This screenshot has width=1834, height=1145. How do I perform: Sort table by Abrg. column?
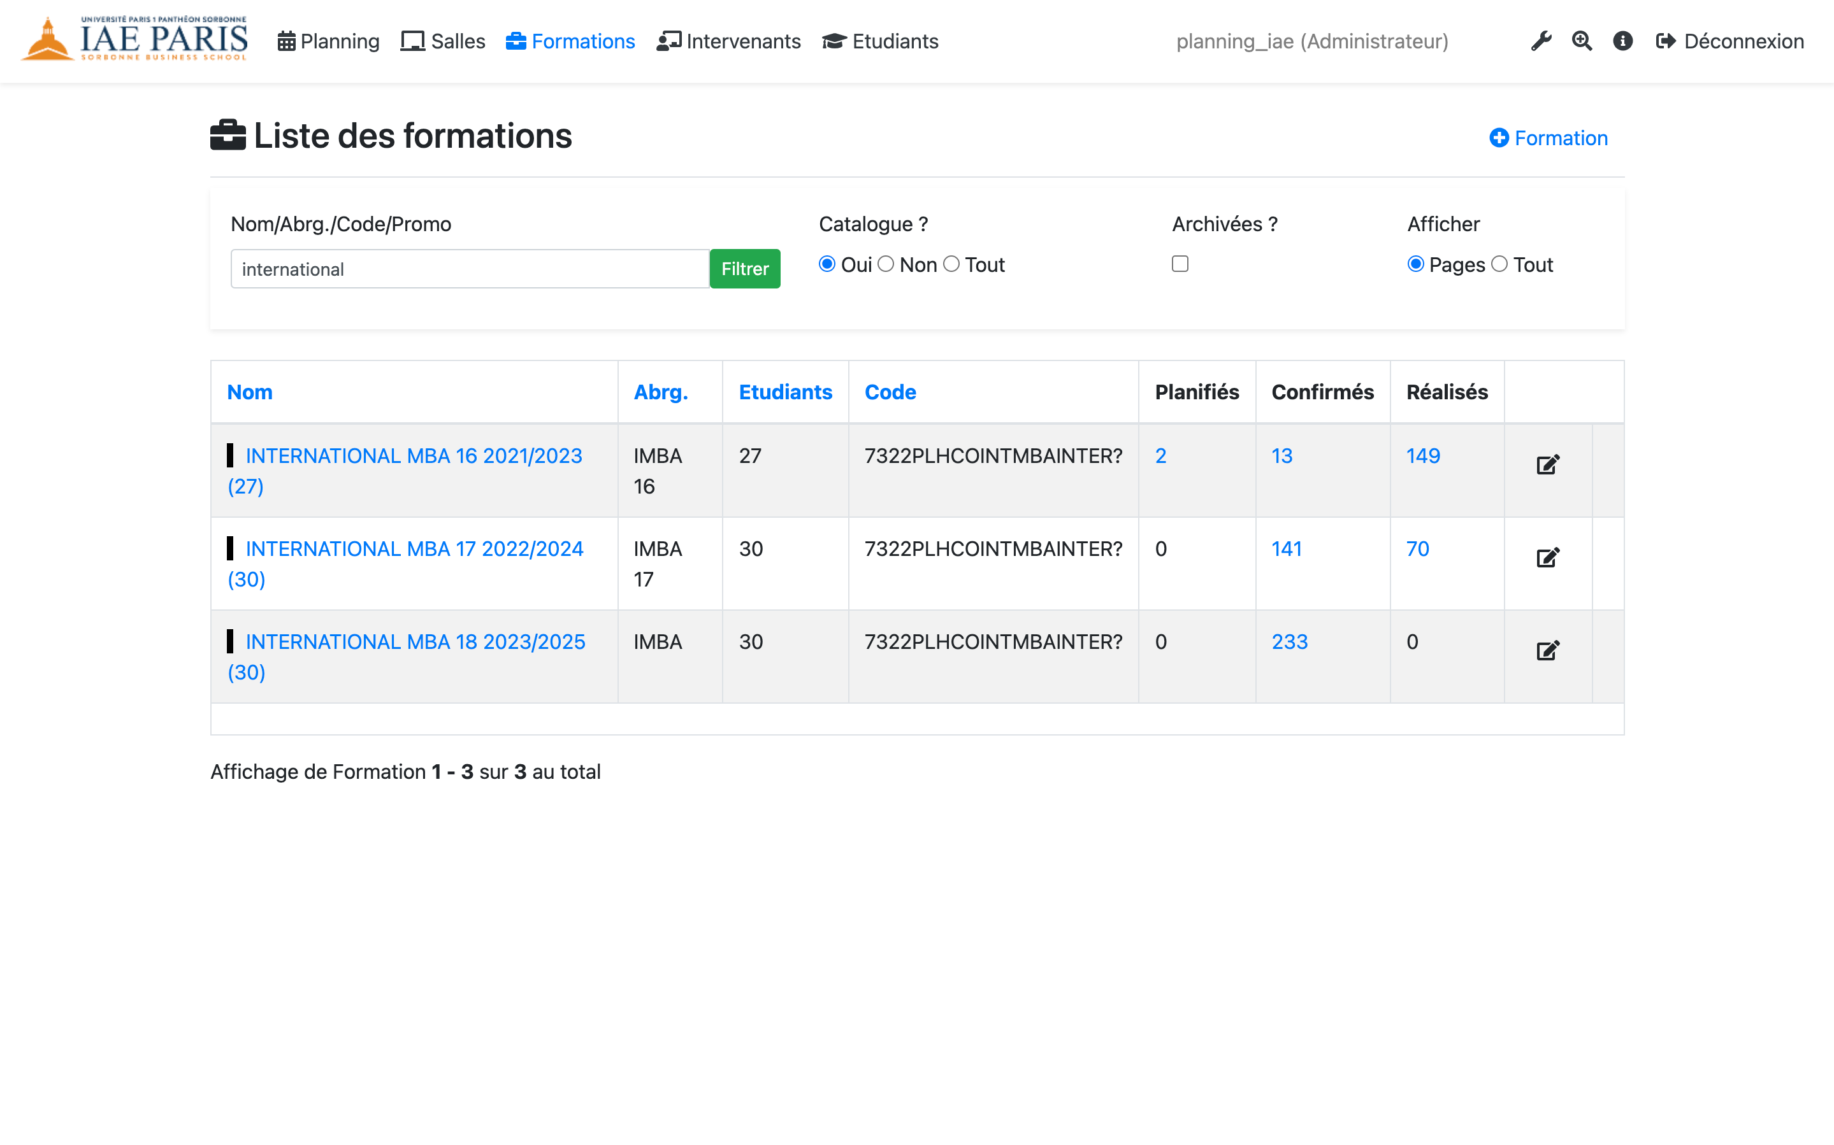[661, 392]
